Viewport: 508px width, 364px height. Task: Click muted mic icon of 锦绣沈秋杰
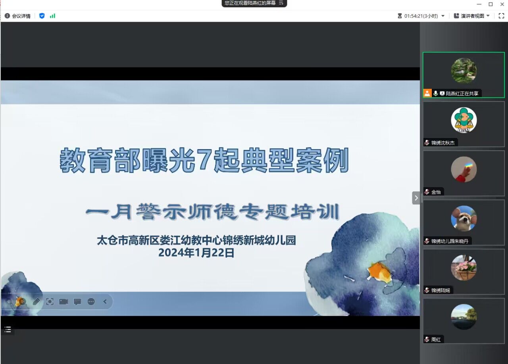click(x=427, y=143)
